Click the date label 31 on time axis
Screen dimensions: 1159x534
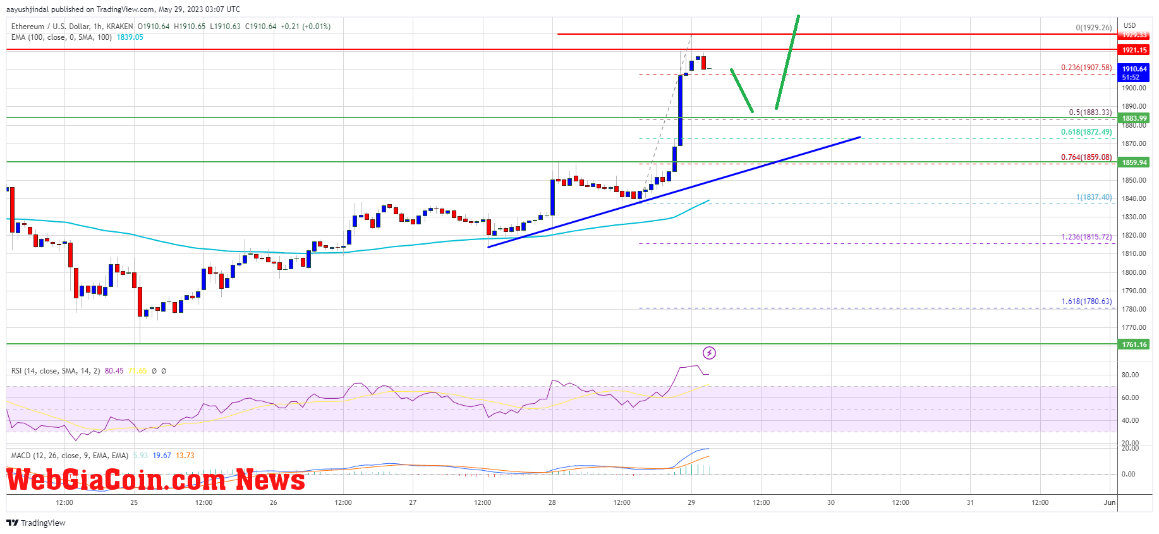tap(970, 503)
